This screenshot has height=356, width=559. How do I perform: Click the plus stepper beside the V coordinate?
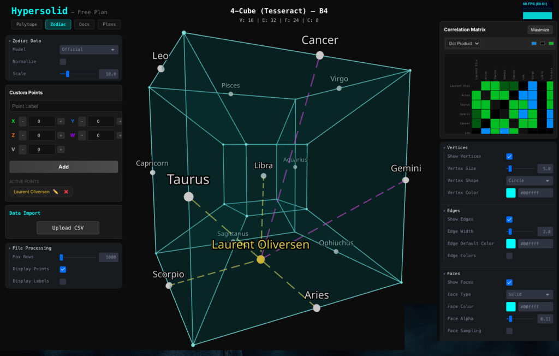[61, 150]
